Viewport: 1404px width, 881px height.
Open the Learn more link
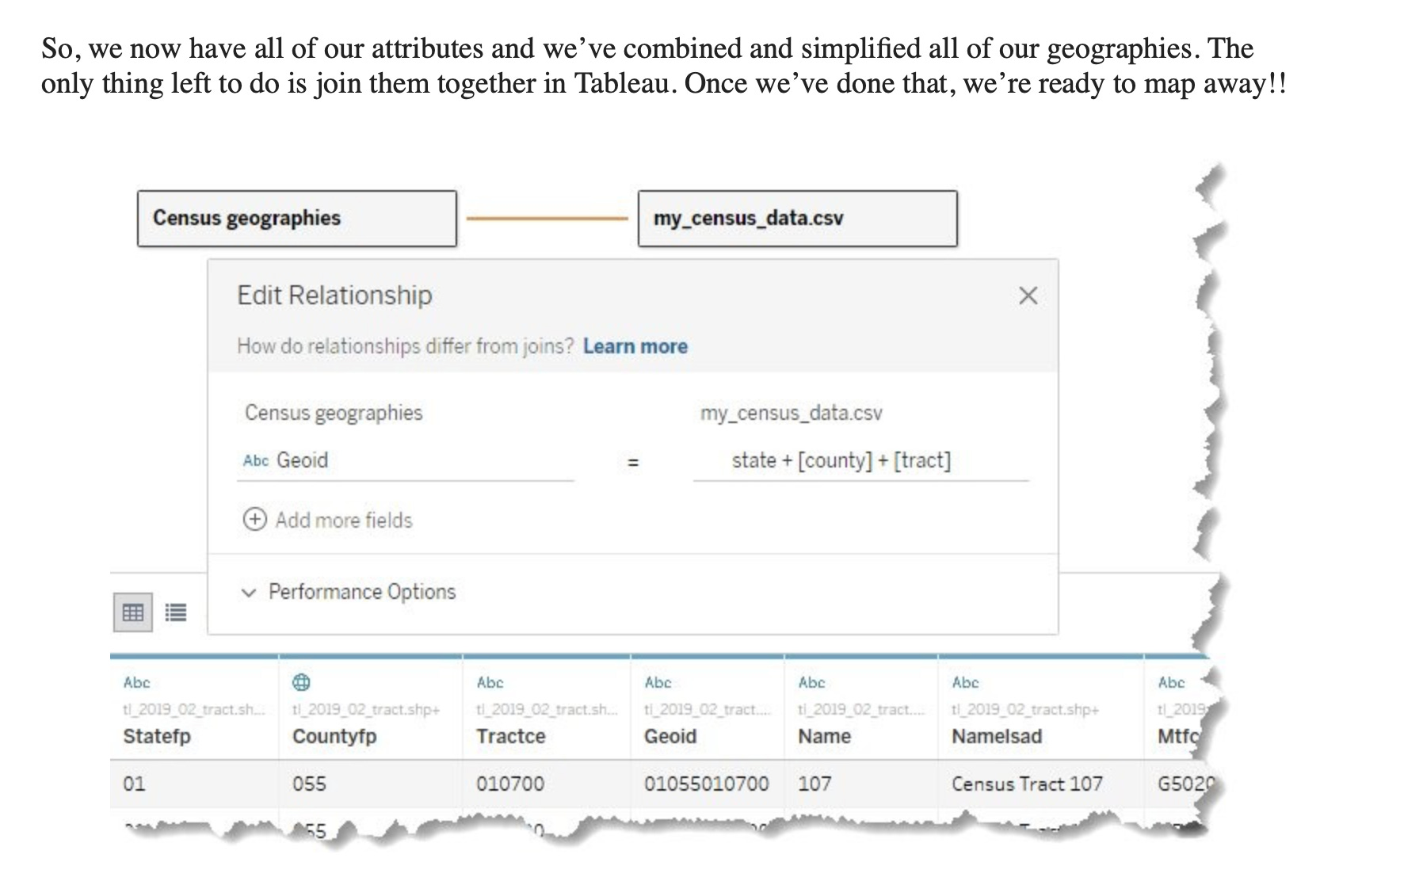click(635, 346)
